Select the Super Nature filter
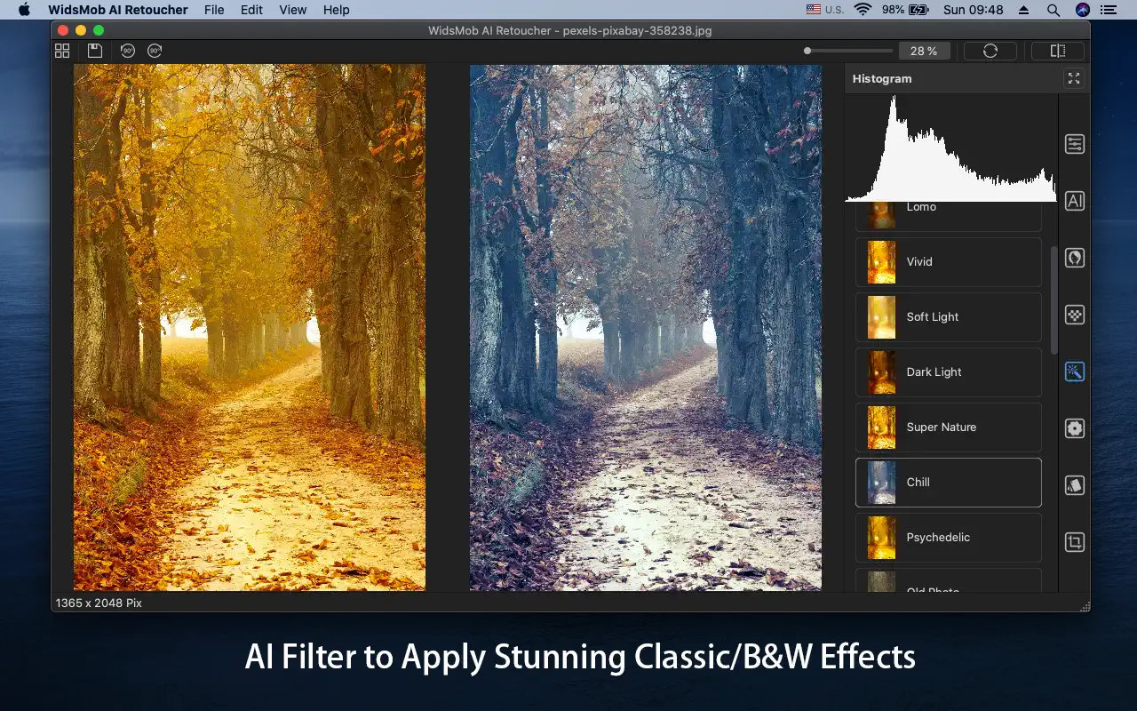Viewport: 1137px width, 711px height. click(x=948, y=427)
